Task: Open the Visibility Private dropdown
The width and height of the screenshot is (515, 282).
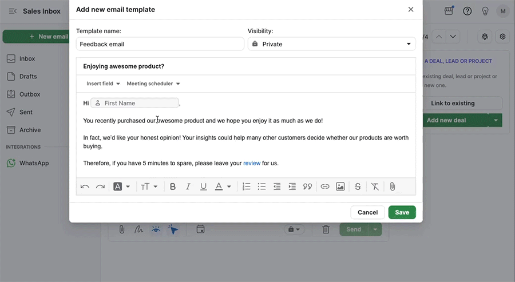Action: (332, 44)
